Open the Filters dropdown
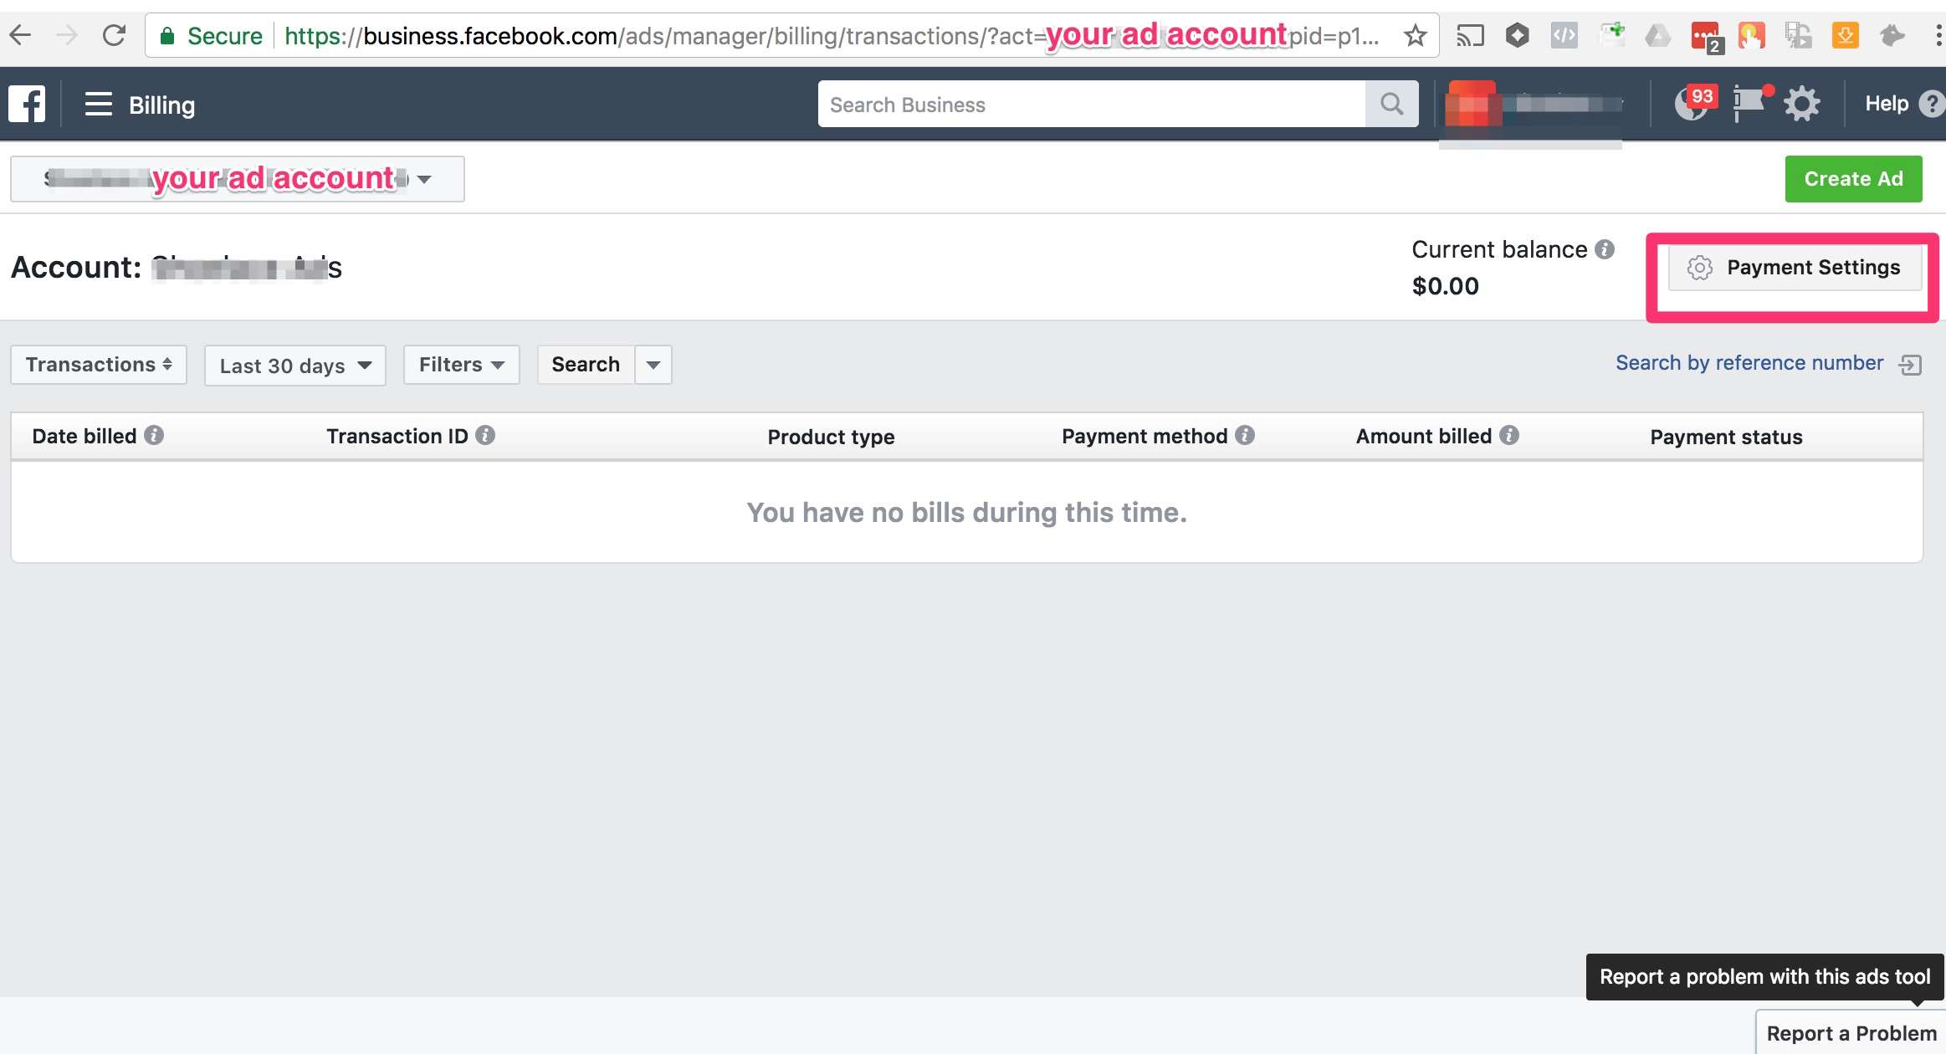1946x1054 pixels. coord(462,365)
